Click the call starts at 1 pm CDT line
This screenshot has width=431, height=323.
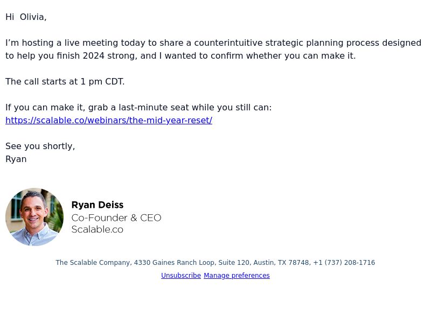click(65, 82)
